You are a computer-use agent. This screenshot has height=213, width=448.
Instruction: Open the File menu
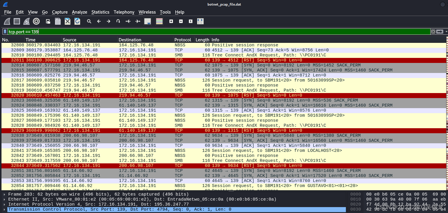click(8, 12)
